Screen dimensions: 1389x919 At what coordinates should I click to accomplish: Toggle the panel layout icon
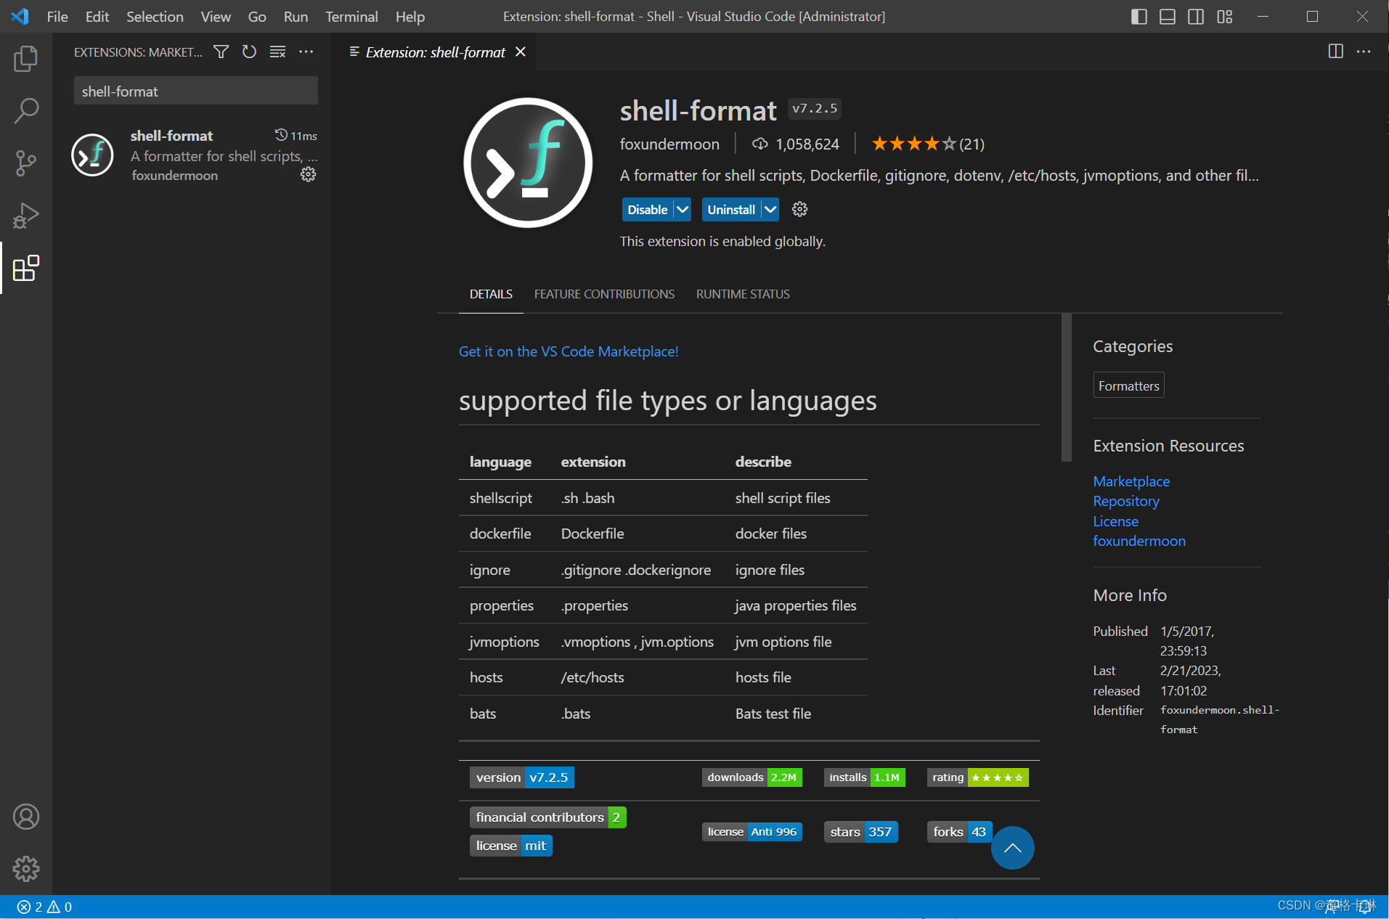coord(1167,17)
